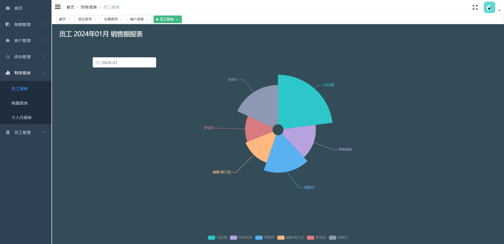
Task: Click the 客户管理 sidebar icon
Action: pos(7,40)
